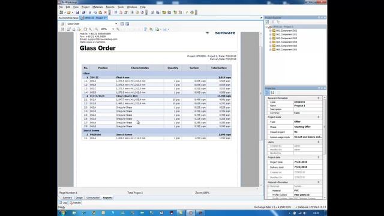Image resolution: width=384 pixels, height=216 pixels.
Task: Close the project document tab with X
Action: (x=261, y=18)
